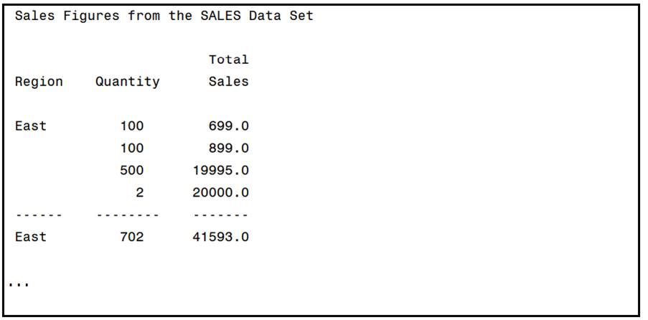Select the summed sales total 41593.0
The image size is (648, 320).
220,237
